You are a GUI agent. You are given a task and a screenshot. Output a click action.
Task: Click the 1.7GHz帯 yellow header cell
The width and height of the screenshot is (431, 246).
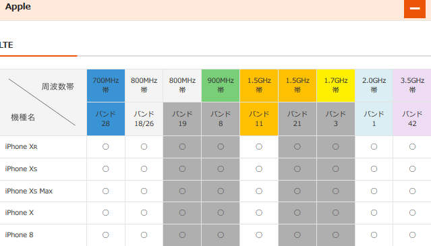coord(336,86)
